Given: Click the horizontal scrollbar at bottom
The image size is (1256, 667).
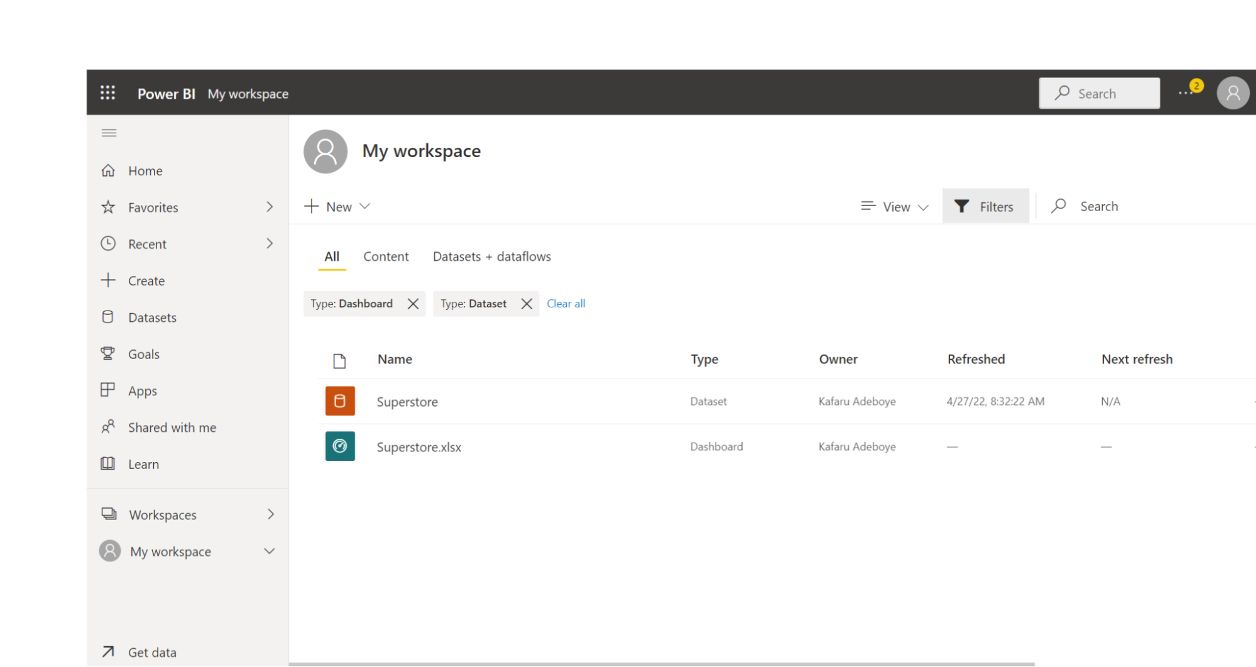Looking at the screenshot, I should click(662, 663).
